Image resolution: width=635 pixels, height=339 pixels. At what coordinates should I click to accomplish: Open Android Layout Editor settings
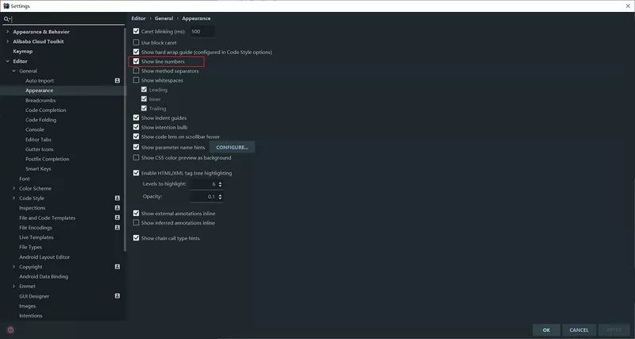pos(44,257)
